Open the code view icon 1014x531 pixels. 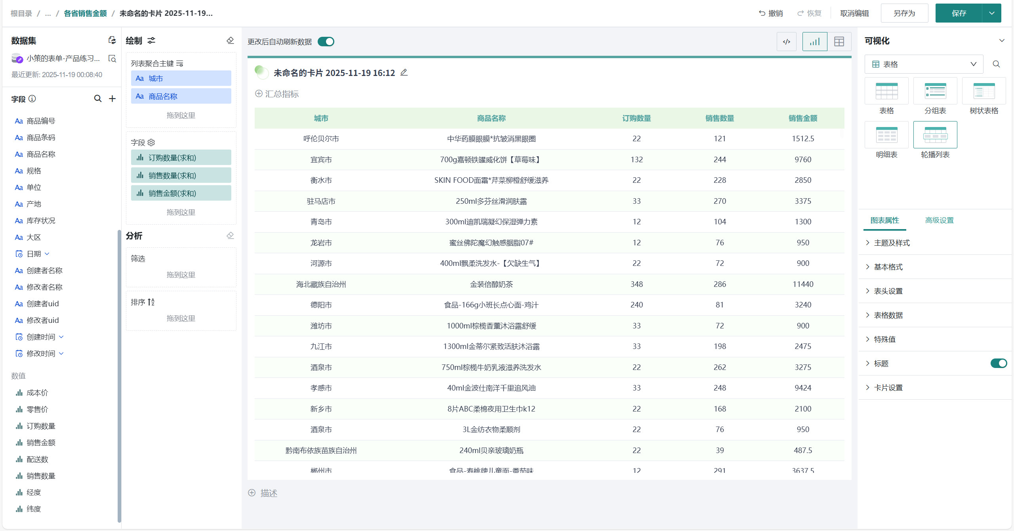pos(786,42)
